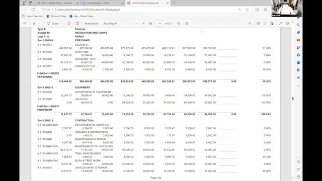Open the Favorites list icon
Screen dimensions: 322x181
(266, 10)
